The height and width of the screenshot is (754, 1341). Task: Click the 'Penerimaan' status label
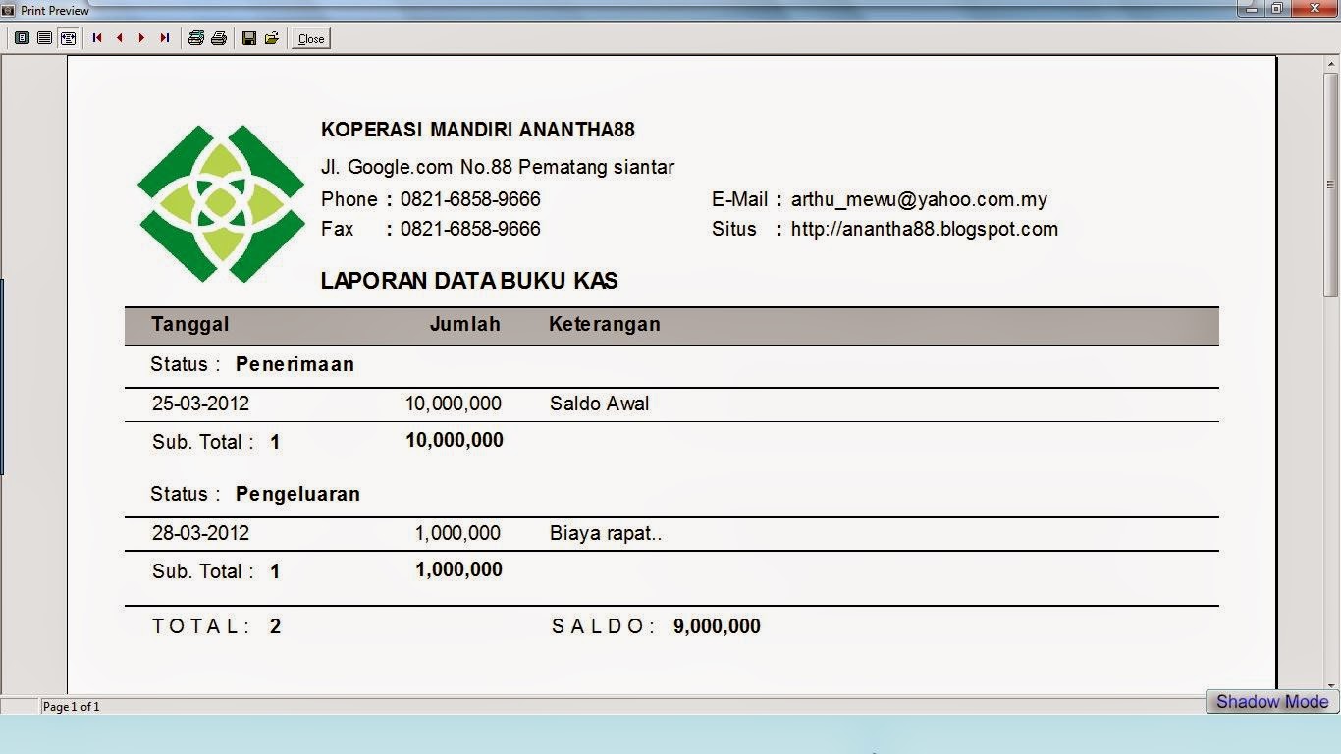295,364
